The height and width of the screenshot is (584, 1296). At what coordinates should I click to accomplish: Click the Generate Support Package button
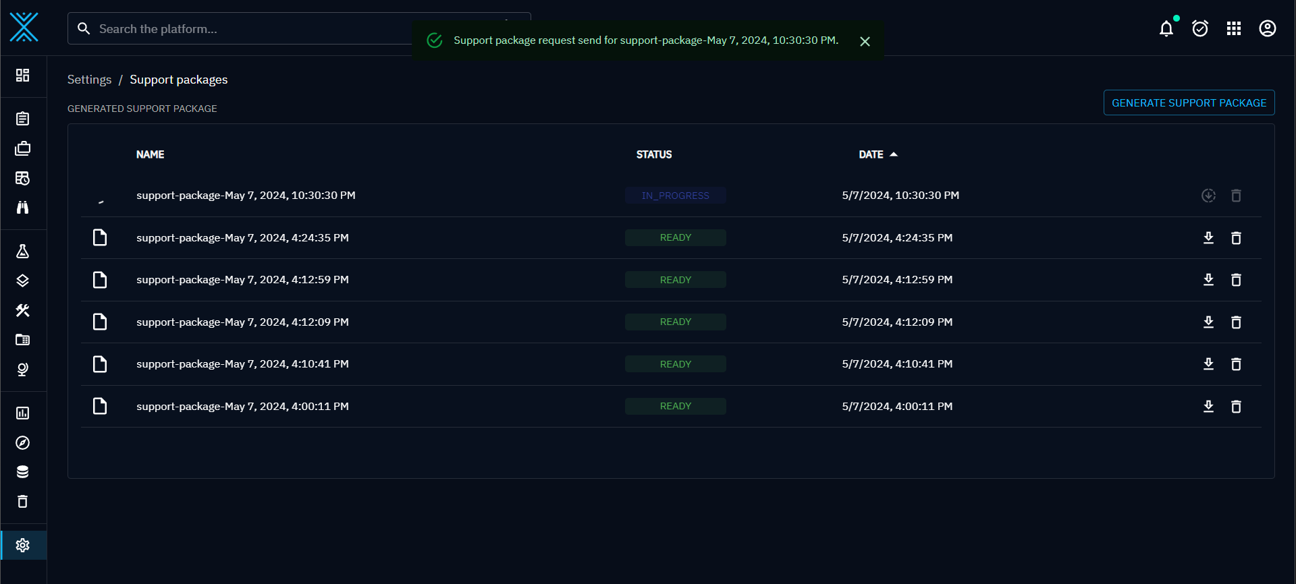1189,103
